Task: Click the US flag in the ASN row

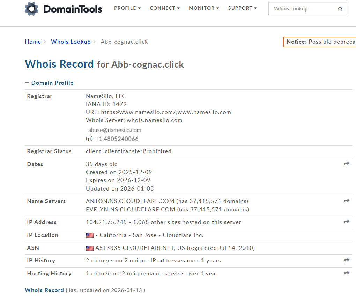Action: click(x=90, y=248)
